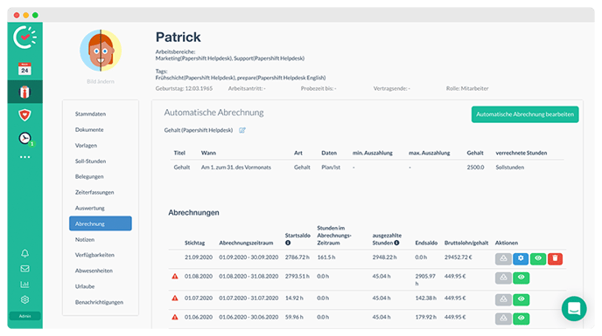This screenshot has height=336, width=602.
Task: Open the settings gear in the sidebar
Action: coord(25,299)
